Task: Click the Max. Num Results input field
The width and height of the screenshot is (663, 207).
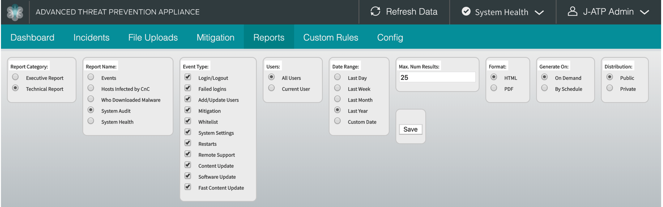Action: [436, 78]
